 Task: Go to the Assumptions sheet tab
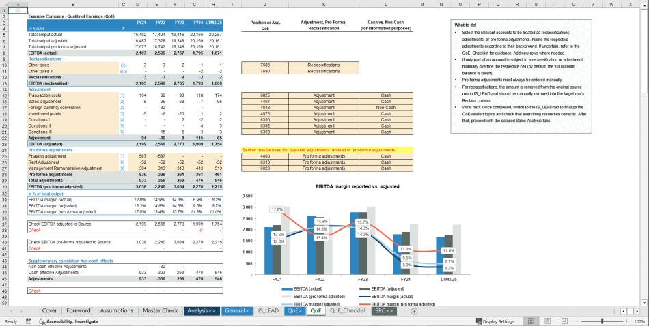[x=117, y=310]
